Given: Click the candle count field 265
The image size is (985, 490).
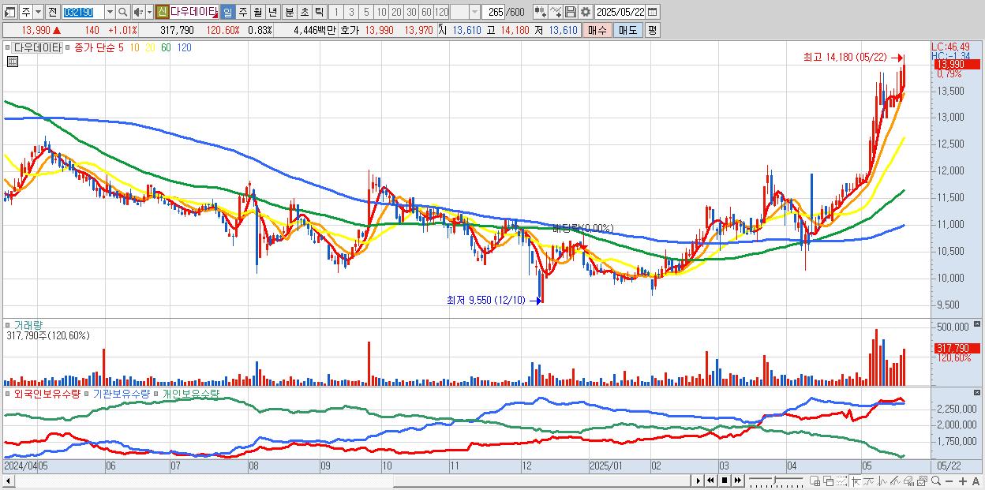Looking at the screenshot, I should point(492,12).
